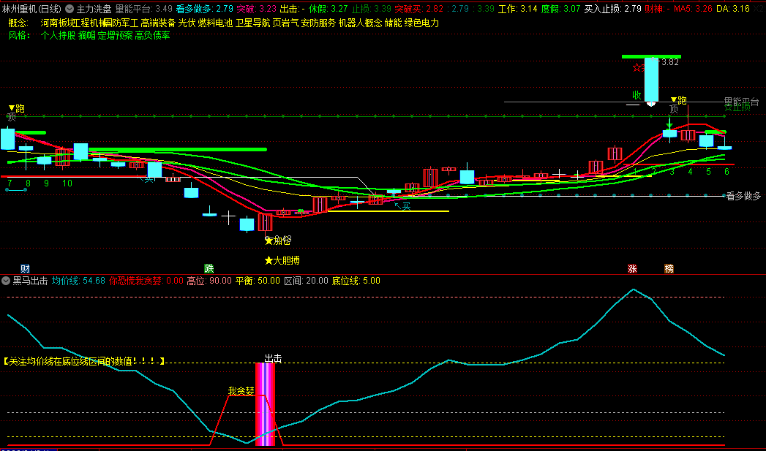Image resolution: width=766 pixels, height=451 pixels.
Task: Open the 燃料电池 concept link
Action: (215, 23)
